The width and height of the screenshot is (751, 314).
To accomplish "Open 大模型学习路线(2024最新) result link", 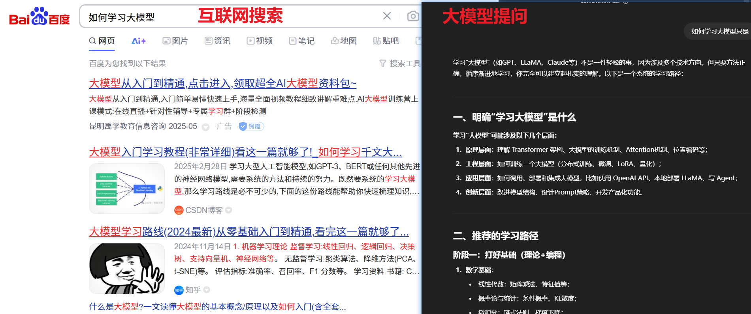I will 249,232.
